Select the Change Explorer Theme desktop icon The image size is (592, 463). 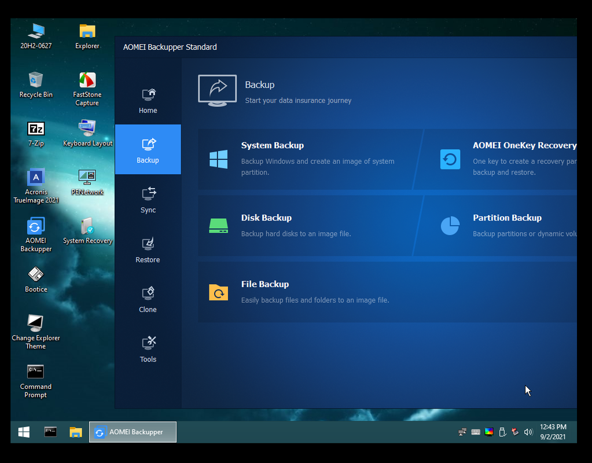[x=35, y=332]
